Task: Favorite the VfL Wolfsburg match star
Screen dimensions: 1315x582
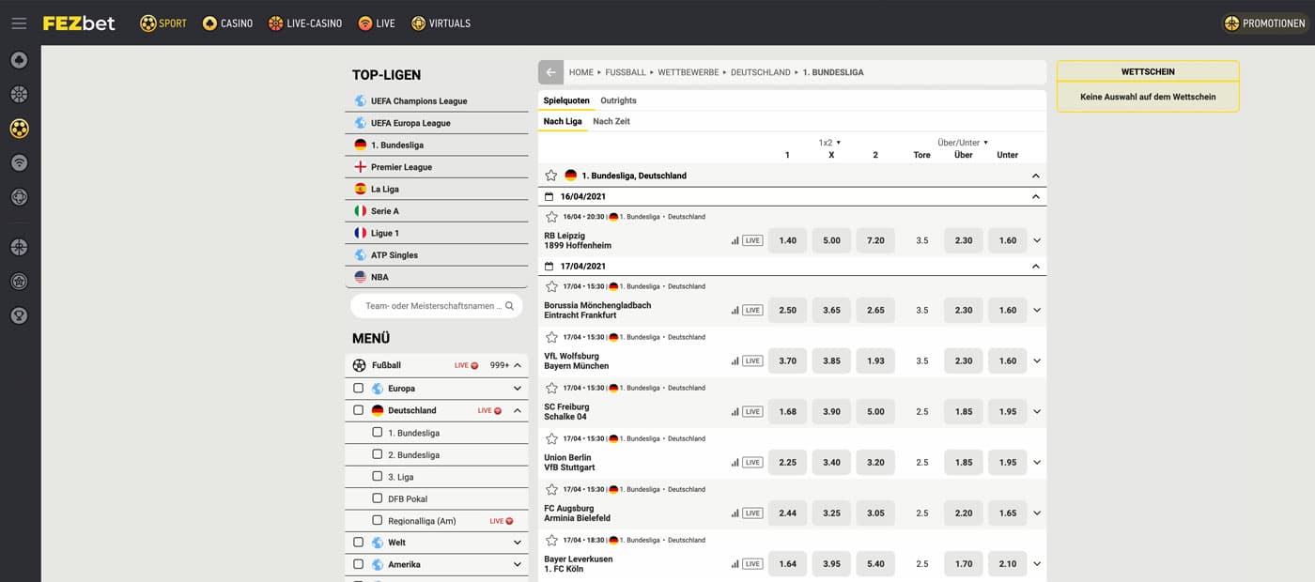Action: [551, 337]
